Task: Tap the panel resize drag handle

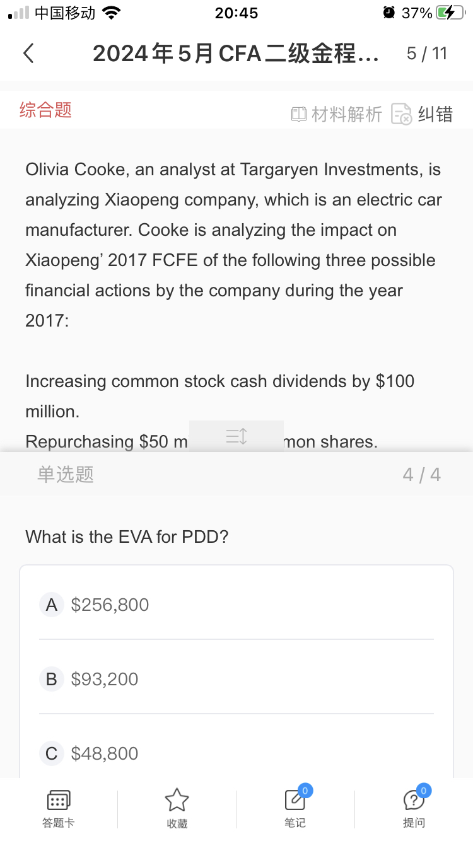Action: (x=236, y=436)
